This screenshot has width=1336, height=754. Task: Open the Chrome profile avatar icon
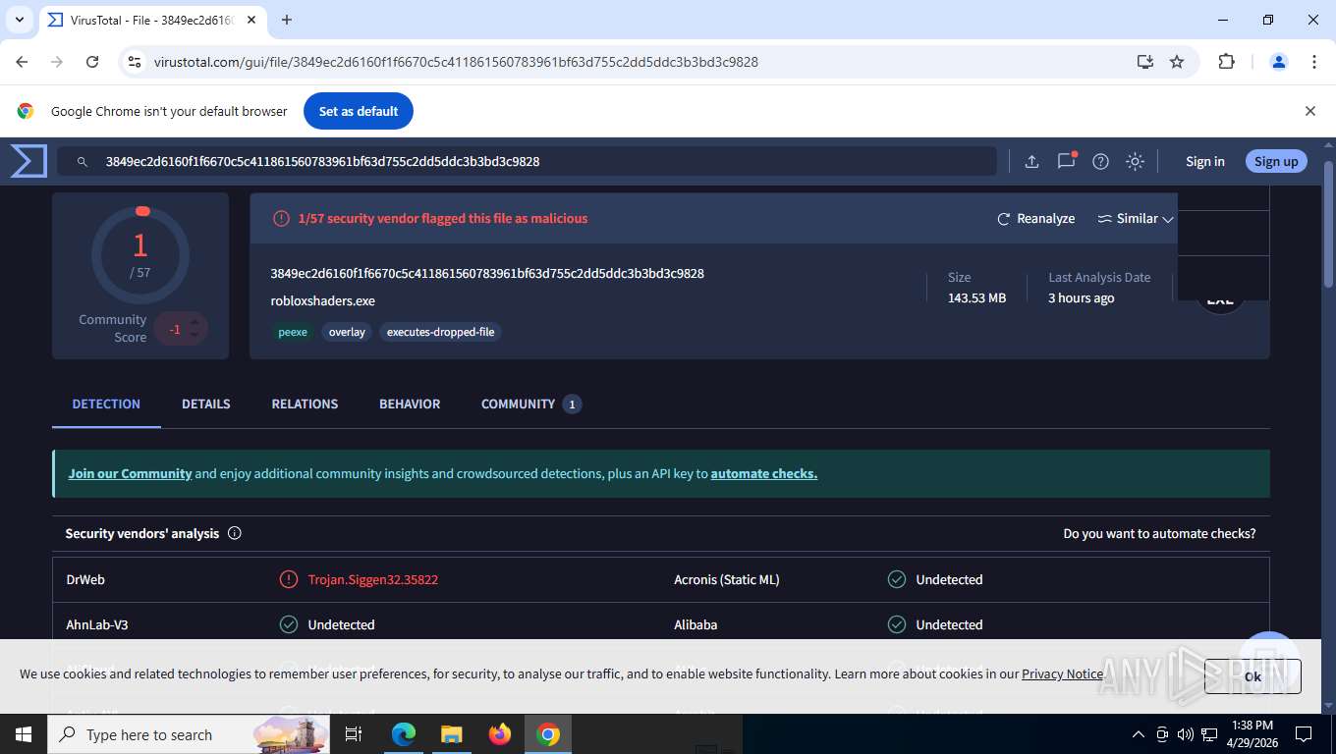[x=1279, y=62]
